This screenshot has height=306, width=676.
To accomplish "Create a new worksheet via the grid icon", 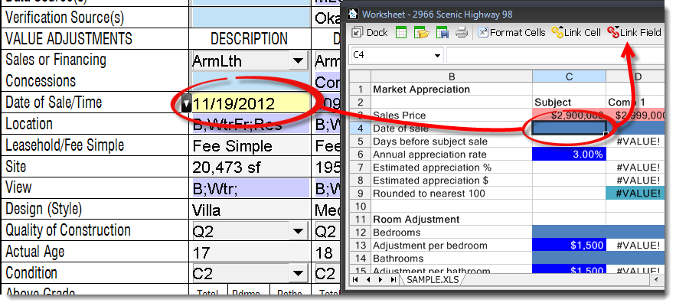I will point(401,32).
